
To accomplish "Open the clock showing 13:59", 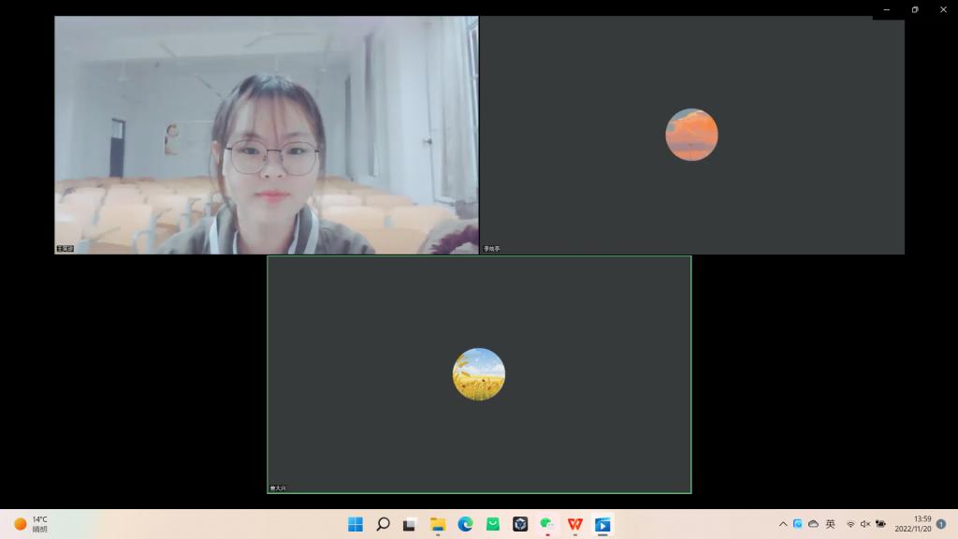I will point(913,524).
